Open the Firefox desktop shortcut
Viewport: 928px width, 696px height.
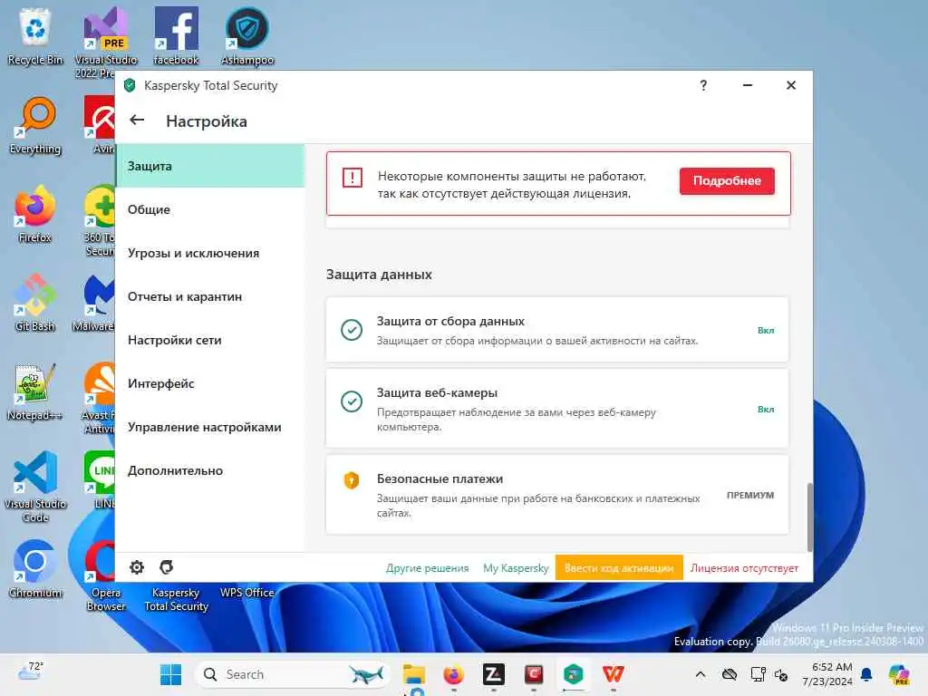pyautogui.click(x=35, y=214)
